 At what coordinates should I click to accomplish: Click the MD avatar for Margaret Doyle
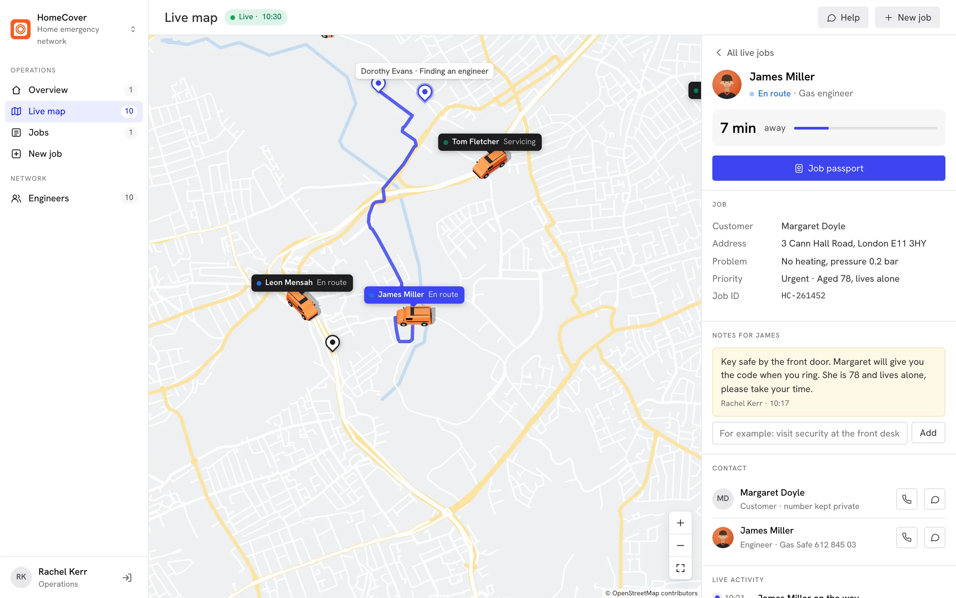723,499
